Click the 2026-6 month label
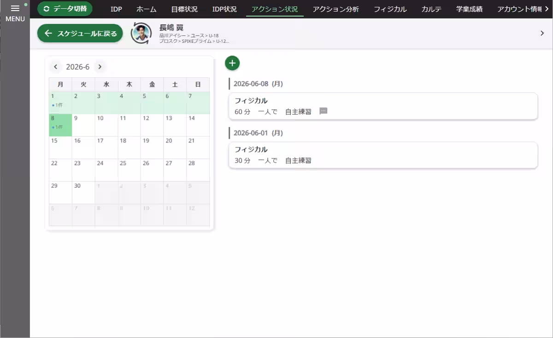The image size is (553, 338). [78, 67]
